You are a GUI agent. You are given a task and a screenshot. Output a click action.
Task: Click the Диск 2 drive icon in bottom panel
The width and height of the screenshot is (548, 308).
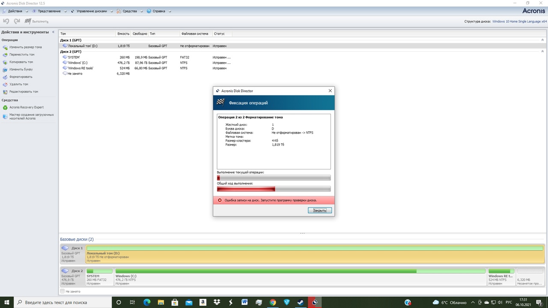coord(65,271)
